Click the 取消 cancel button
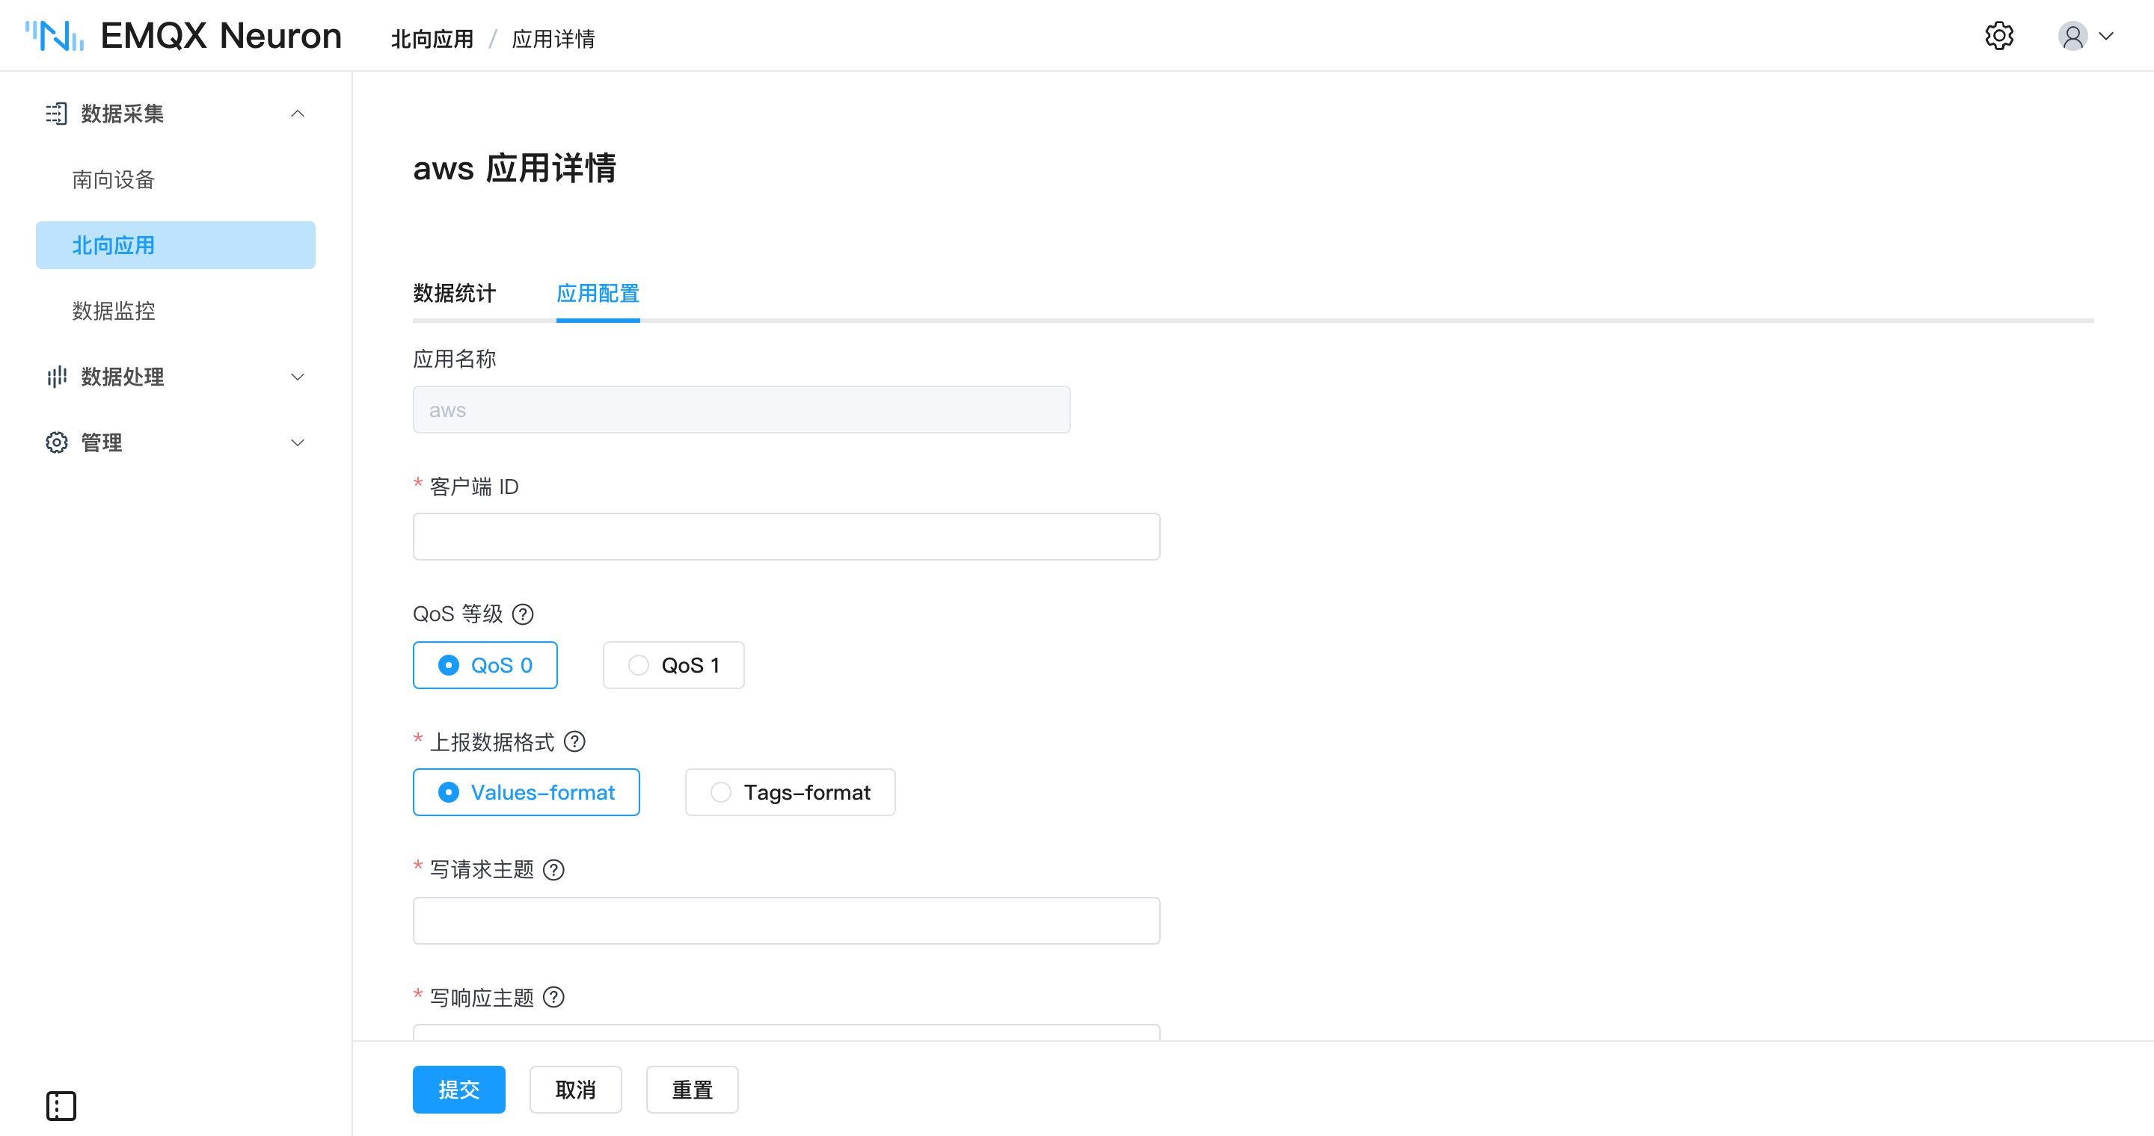Viewport: 2154px width, 1136px height. click(x=575, y=1089)
